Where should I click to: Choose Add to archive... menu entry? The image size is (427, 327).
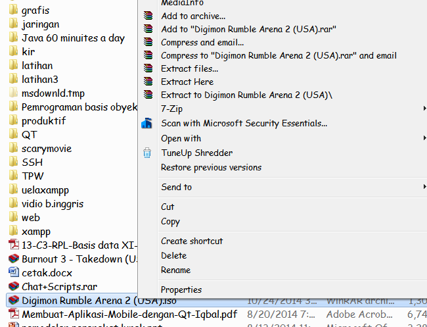point(193,16)
